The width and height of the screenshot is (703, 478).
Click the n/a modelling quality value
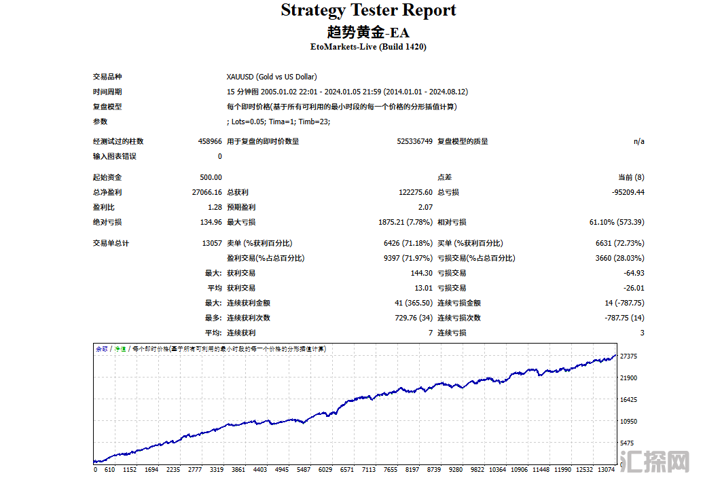(639, 141)
